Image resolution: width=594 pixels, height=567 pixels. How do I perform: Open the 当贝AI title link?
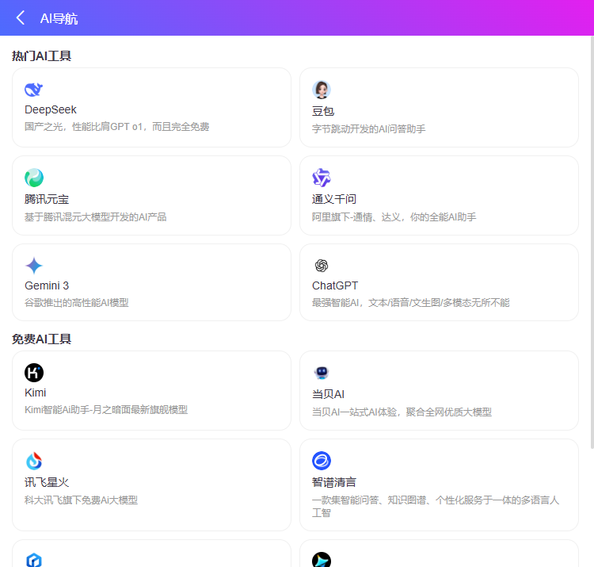pyautogui.click(x=328, y=394)
